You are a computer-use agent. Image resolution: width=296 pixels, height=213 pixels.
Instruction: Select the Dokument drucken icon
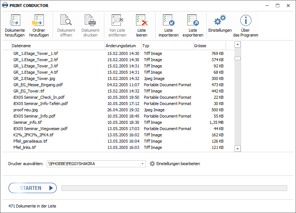pyautogui.click(x=90, y=20)
